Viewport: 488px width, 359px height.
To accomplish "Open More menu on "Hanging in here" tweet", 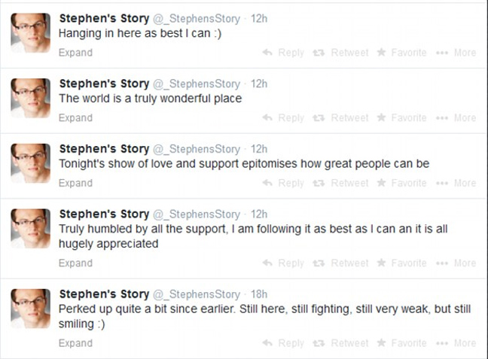I will click(x=458, y=53).
